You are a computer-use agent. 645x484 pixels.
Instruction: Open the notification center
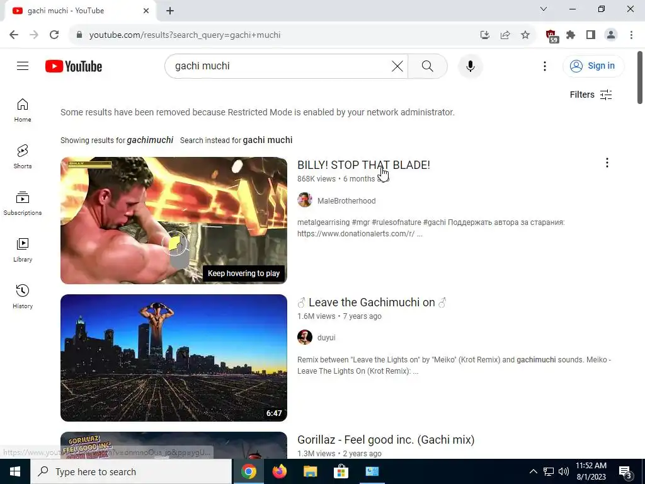[625, 472]
